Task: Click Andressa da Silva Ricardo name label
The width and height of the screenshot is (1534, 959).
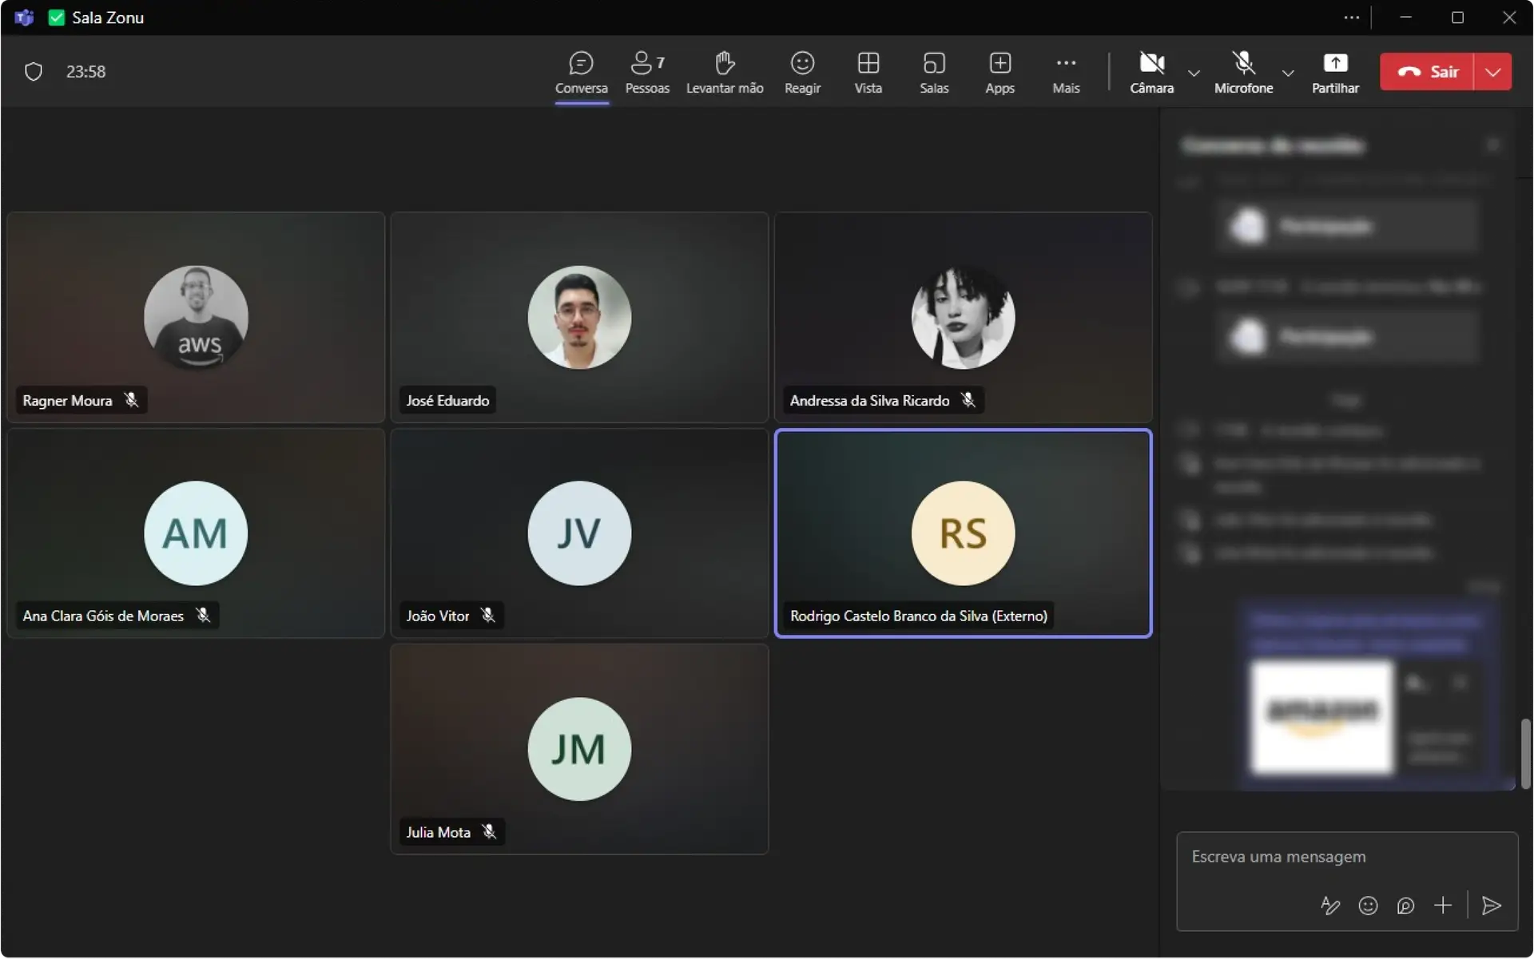Action: click(x=869, y=401)
